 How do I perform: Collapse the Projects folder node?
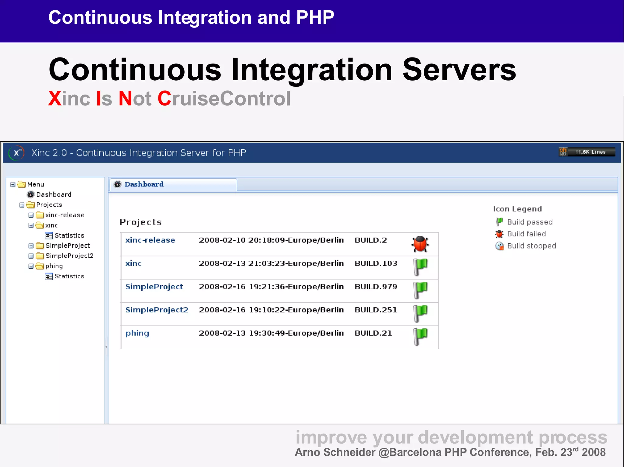coord(22,205)
